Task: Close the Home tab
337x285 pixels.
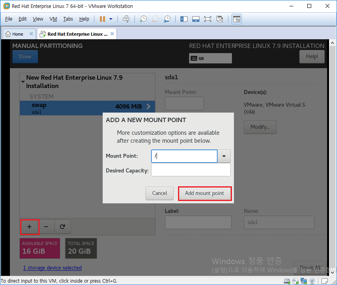Action: [x=31, y=34]
